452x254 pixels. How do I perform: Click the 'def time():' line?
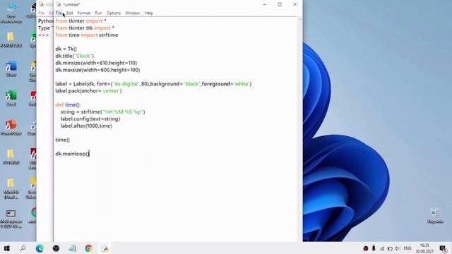[68, 105]
